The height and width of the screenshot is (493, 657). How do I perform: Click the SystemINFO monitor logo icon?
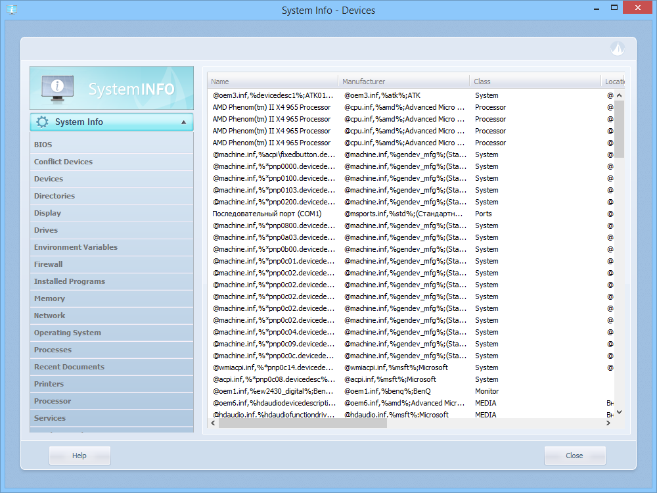coord(57,88)
